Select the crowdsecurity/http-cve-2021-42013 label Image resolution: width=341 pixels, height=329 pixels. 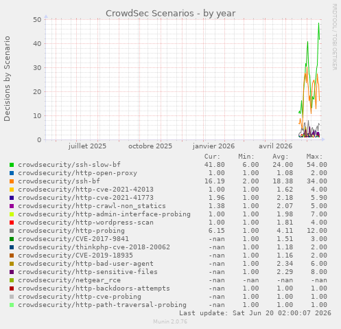click(x=86, y=190)
